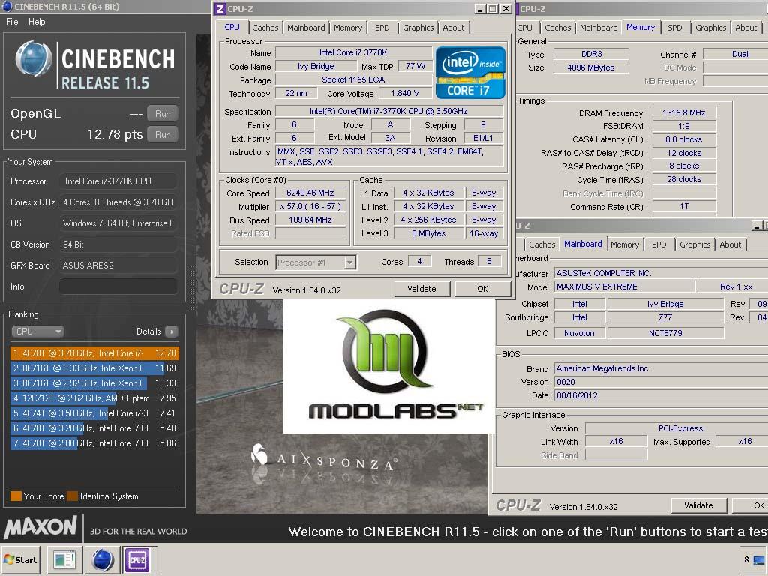Screen dimensions: 768x576
Task: Click the Details arrow in Ranking panel
Action: (x=172, y=331)
